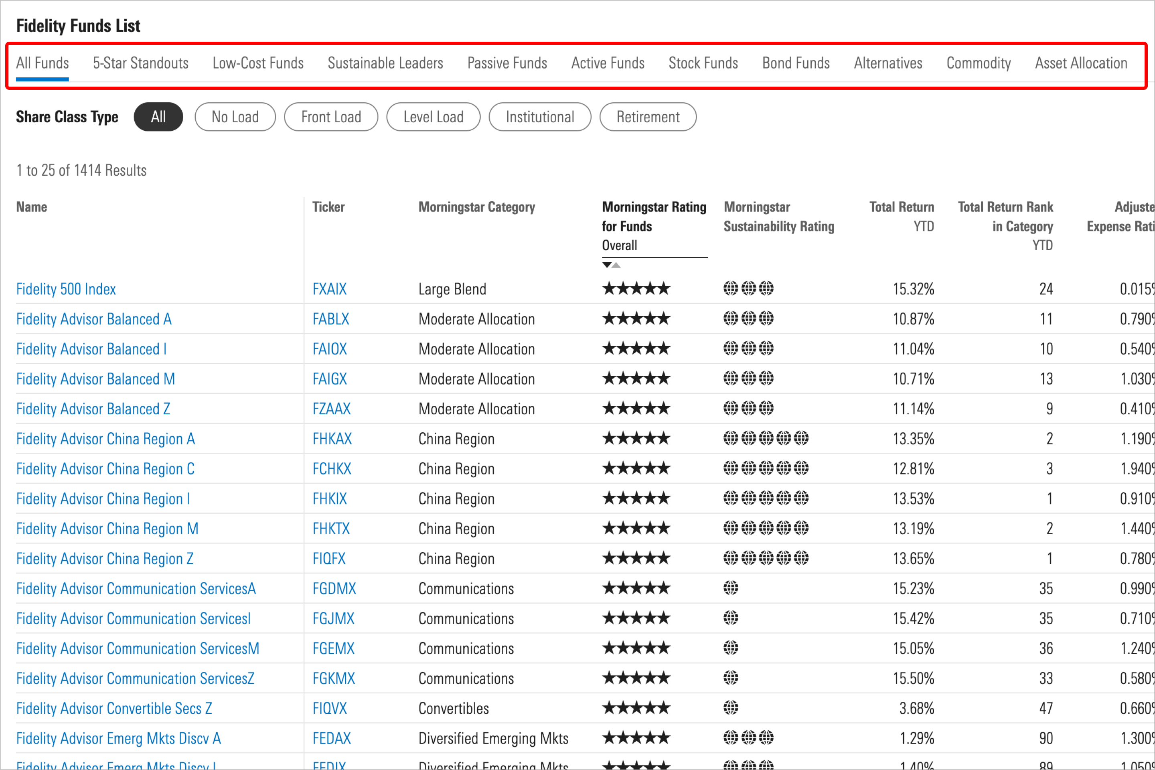
Task: Open the Fidelity 500 Index fund link
Action: 66,289
